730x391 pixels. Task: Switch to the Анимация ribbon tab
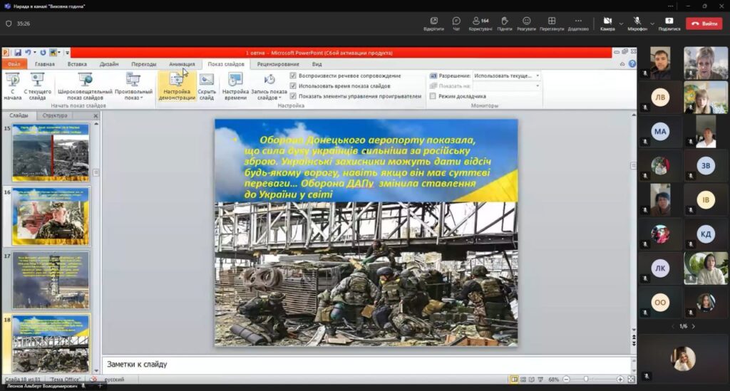[181, 64]
